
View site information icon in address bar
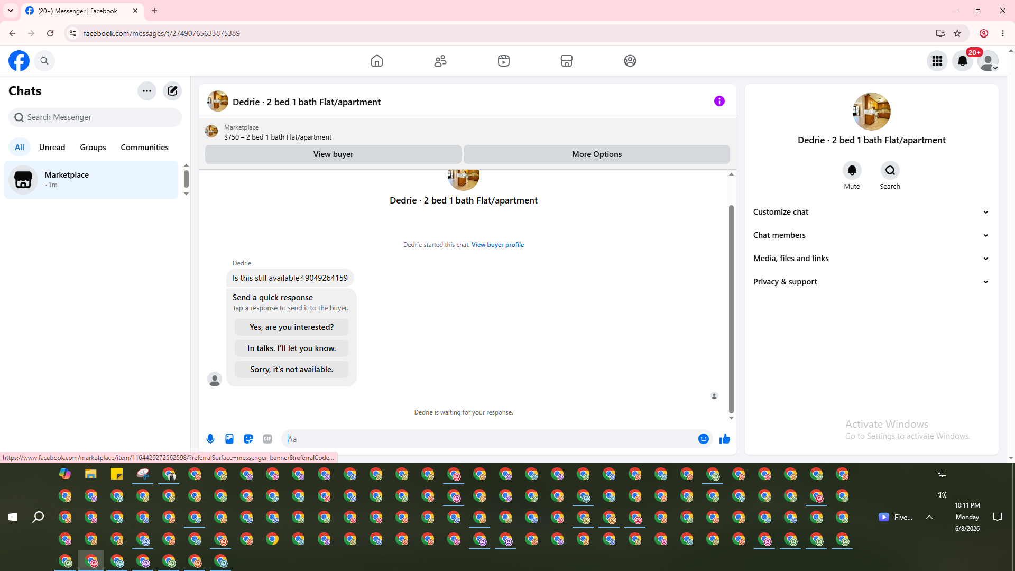[x=73, y=33]
